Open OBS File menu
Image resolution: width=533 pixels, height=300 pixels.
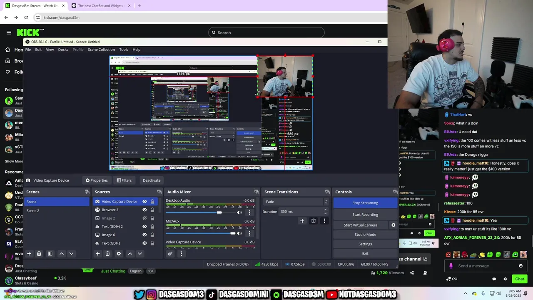click(x=28, y=50)
